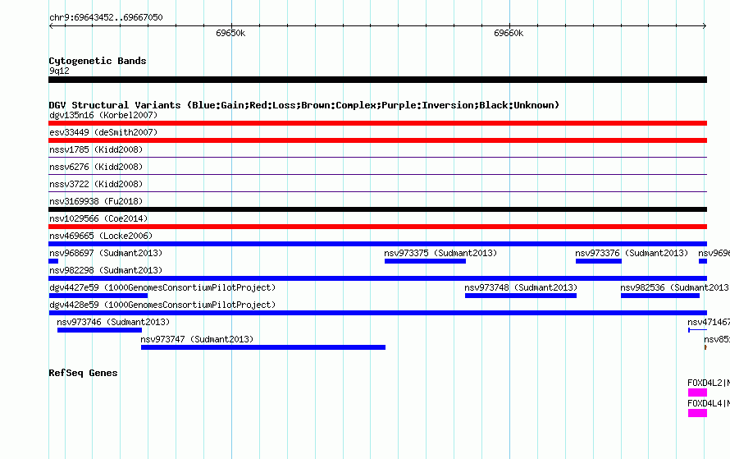Click the nssv3722 (Kidd2008) label
Screen dimensions: 730x459
(96, 184)
